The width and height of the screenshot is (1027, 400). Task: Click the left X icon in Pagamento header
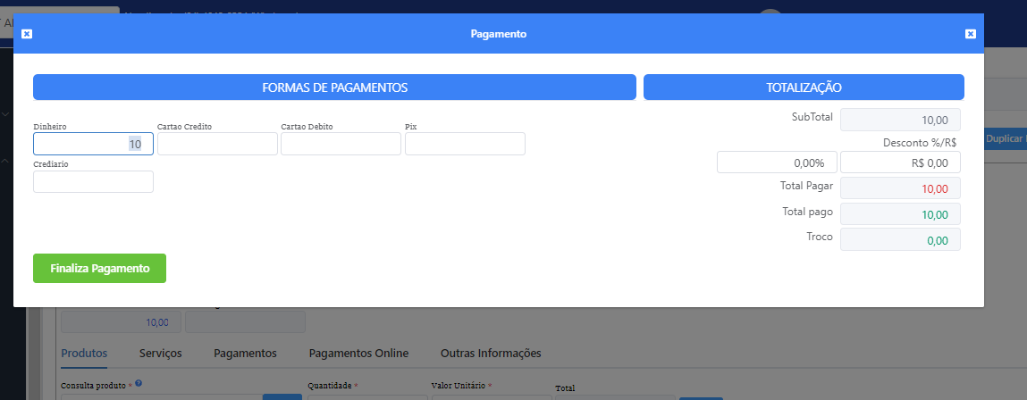[27, 34]
